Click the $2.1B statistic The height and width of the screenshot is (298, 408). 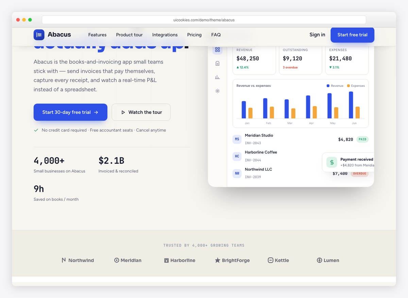tap(111, 160)
